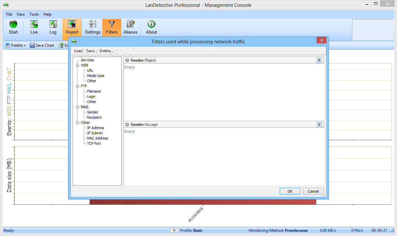397x236 pixels.
Task: Click the 00: 00: 21 elapsed timer
Action: point(379,230)
